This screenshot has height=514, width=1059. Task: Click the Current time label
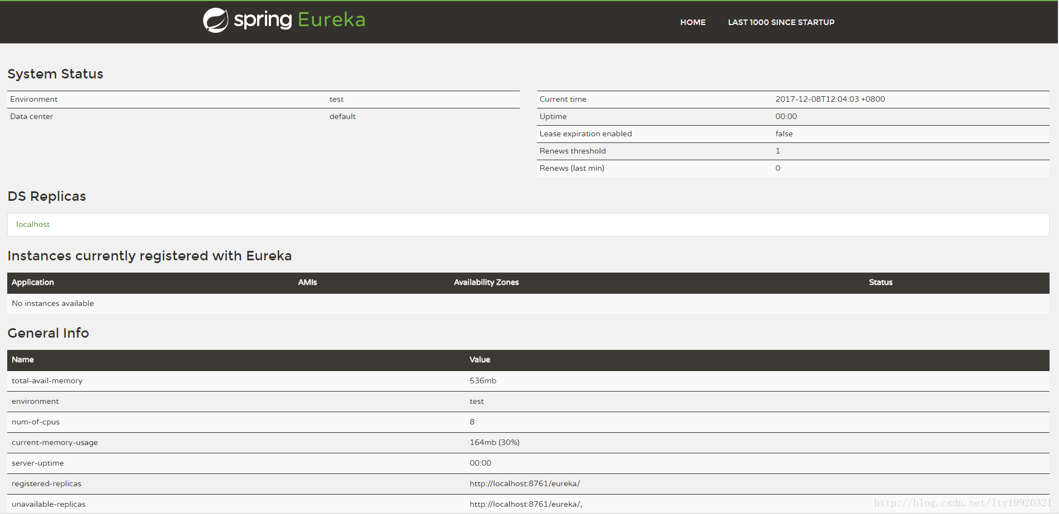click(563, 99)
